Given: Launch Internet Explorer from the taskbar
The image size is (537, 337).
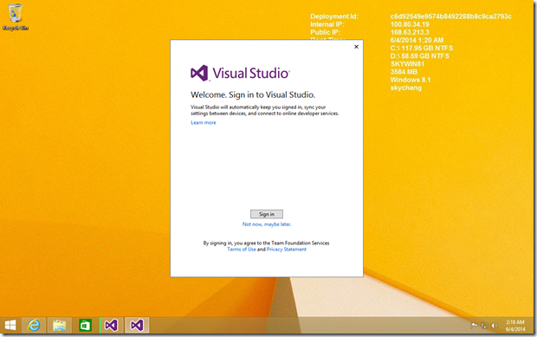Looking at the screenshot, I should [x=34, y=325].
